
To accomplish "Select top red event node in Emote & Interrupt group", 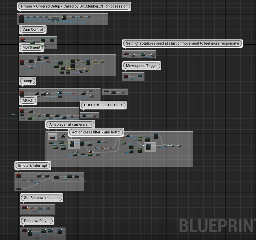I will tap(18, 176).
